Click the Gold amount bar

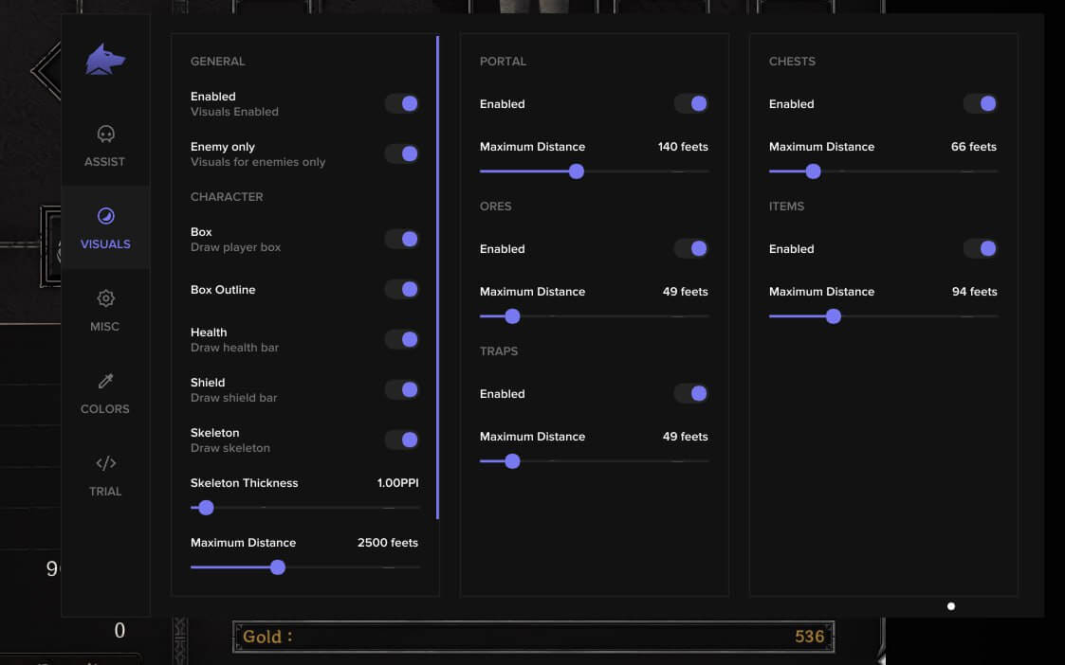click(534, 636)
